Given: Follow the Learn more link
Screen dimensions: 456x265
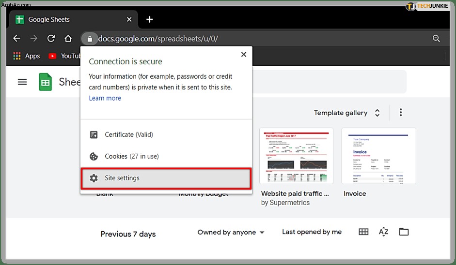Looking at the screenshot, I should pyautogui.click(x=105, y=98).
